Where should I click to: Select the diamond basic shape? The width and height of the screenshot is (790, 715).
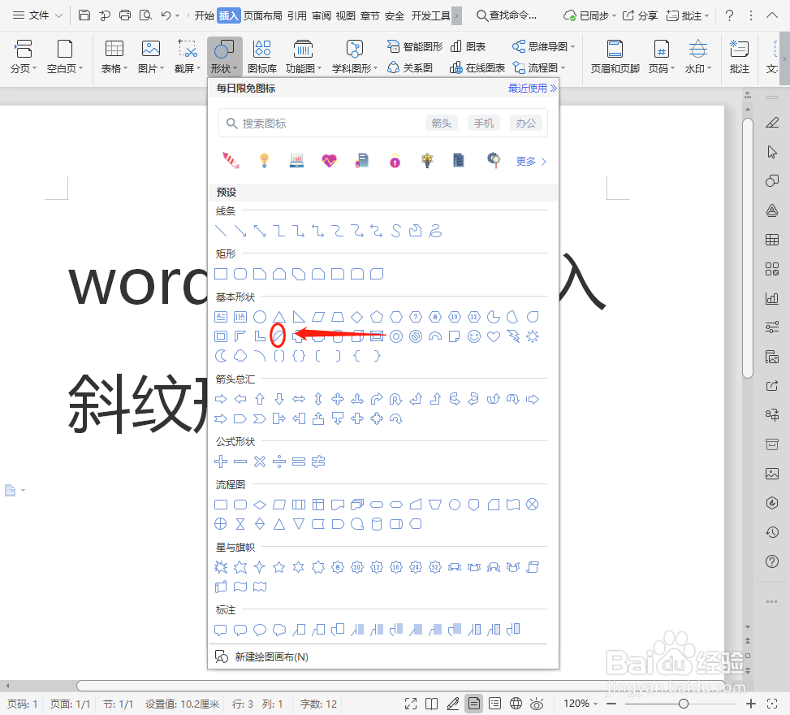point(356,317)
